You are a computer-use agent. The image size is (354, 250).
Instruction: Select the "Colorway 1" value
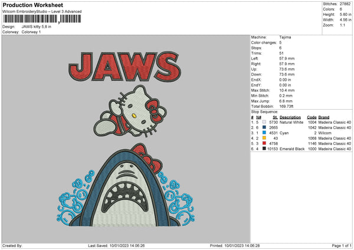pos(31,32)
